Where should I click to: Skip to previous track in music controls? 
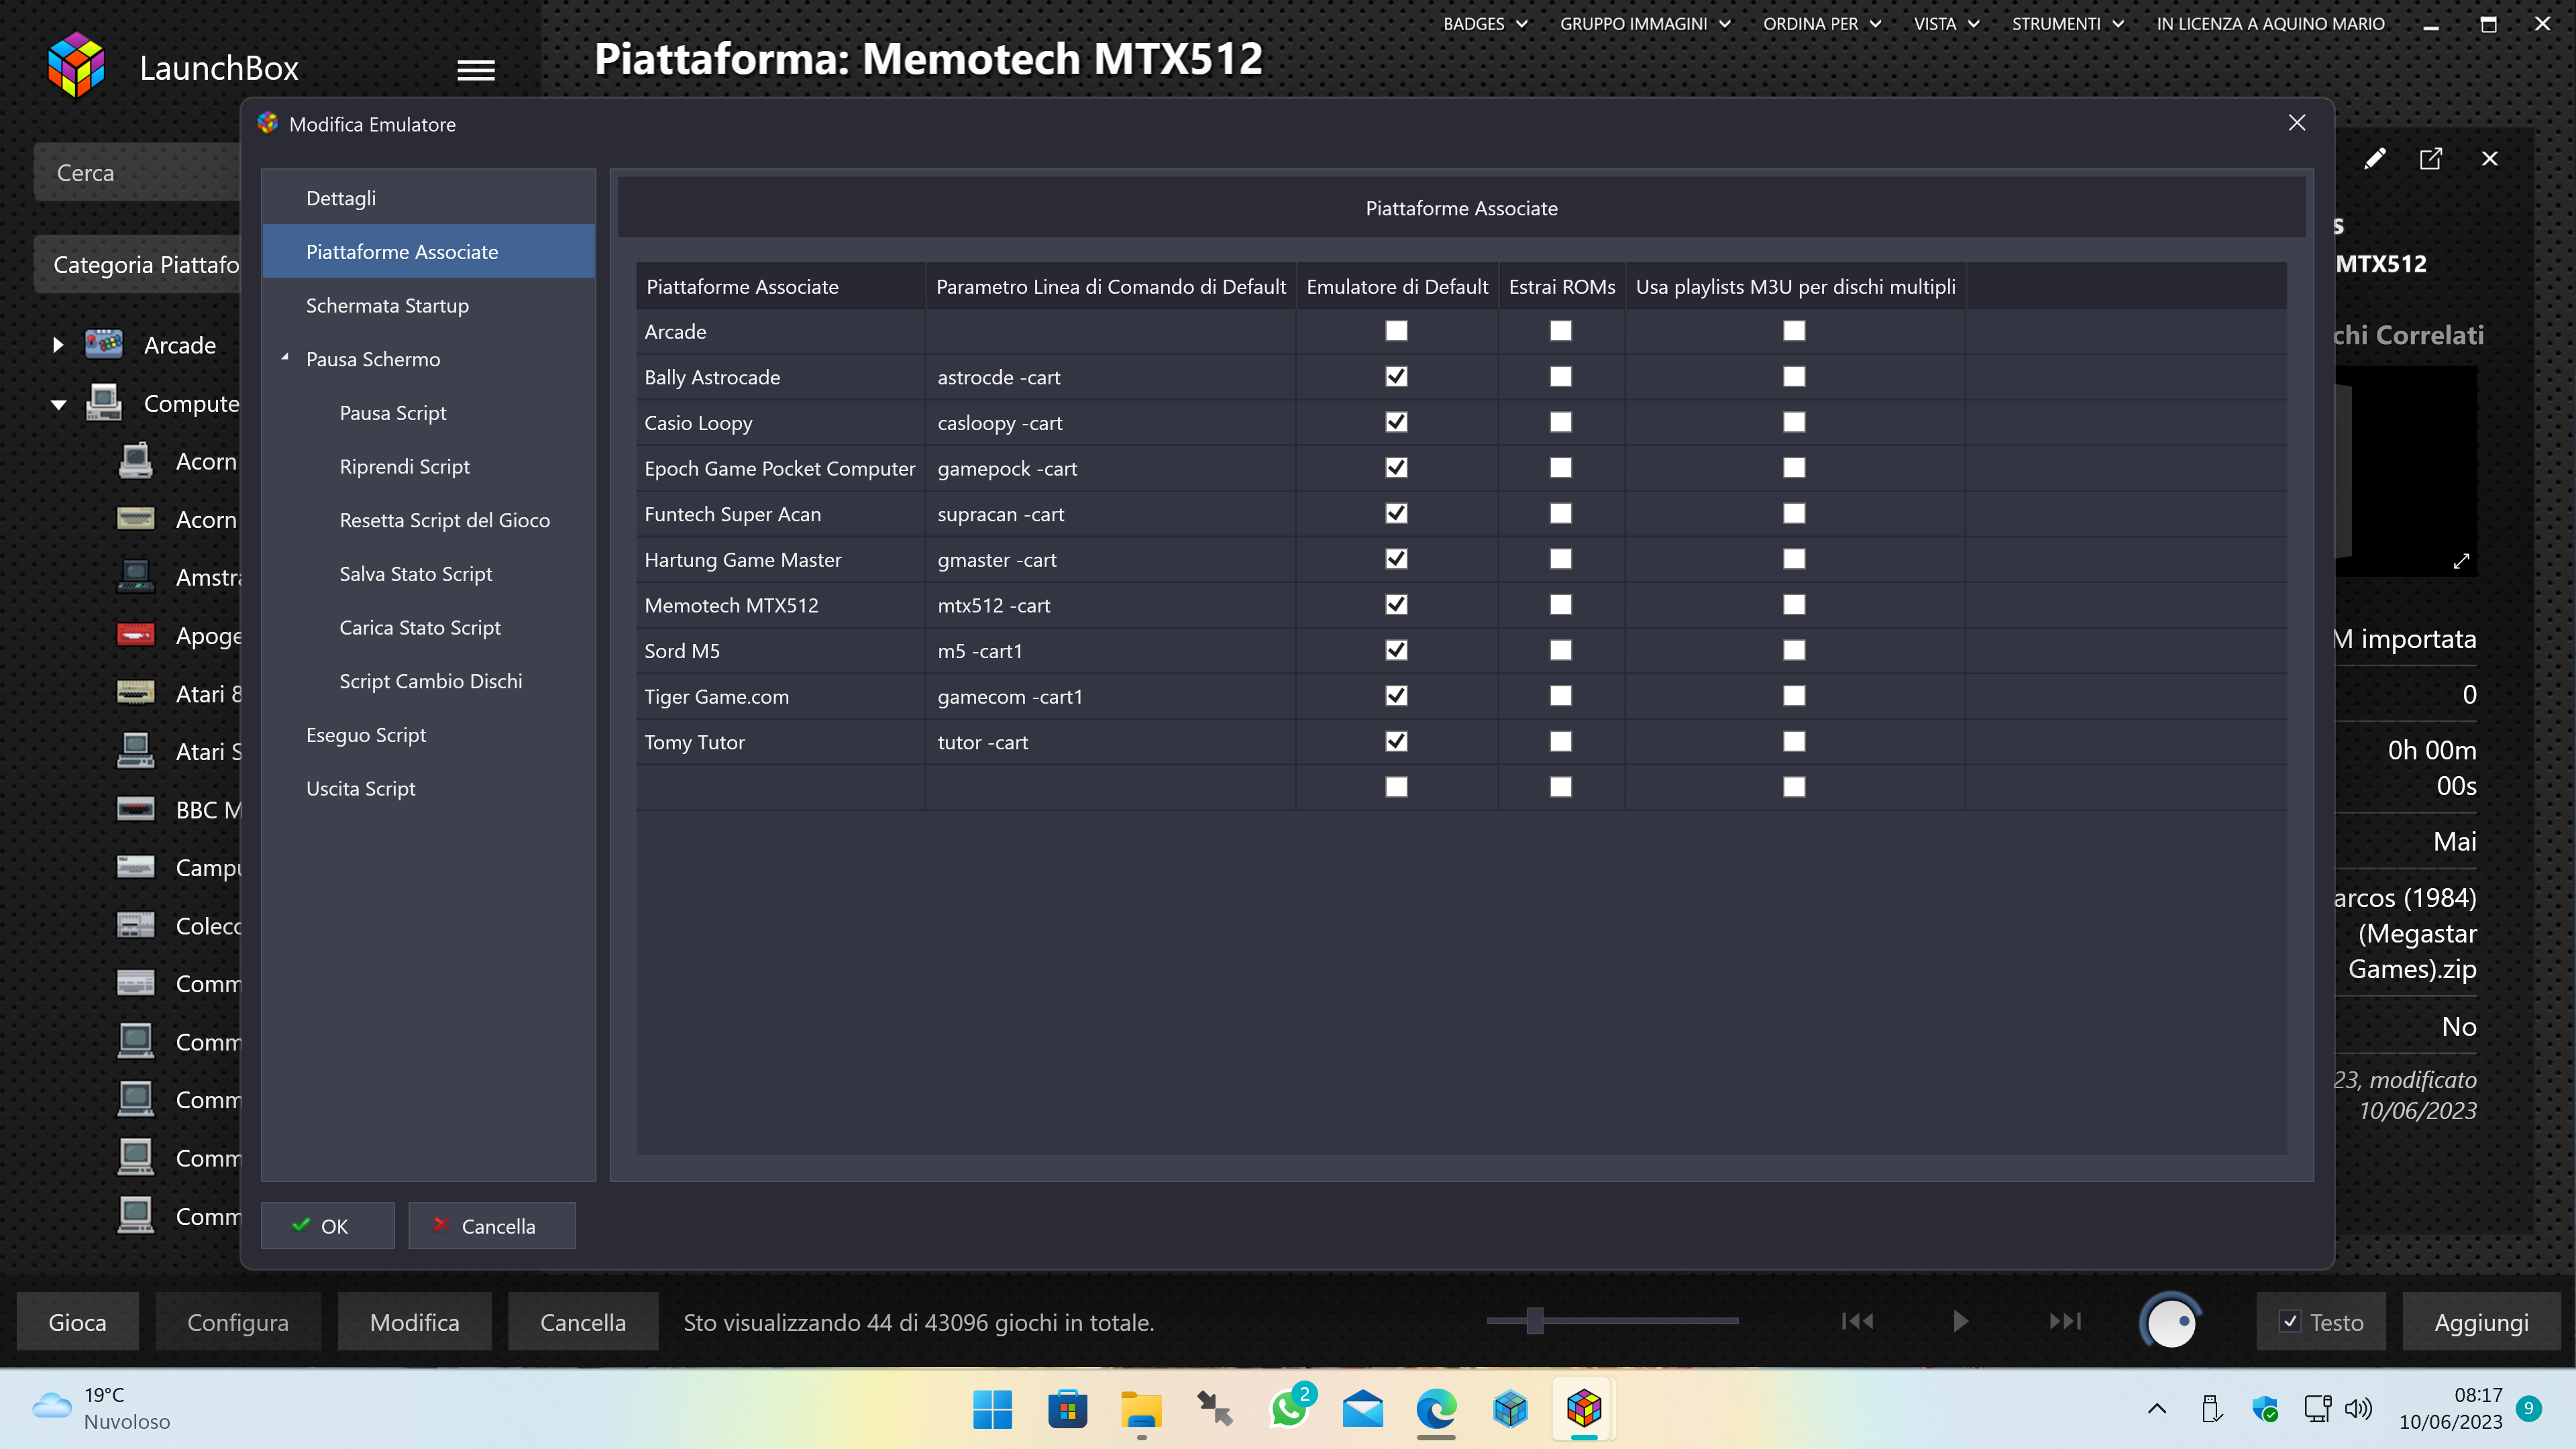point(1857,1321)
